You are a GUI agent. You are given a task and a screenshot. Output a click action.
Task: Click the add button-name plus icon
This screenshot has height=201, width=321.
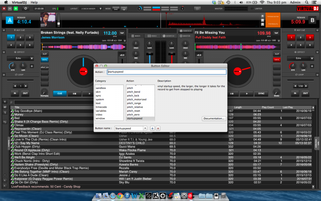tap(152, 128)
